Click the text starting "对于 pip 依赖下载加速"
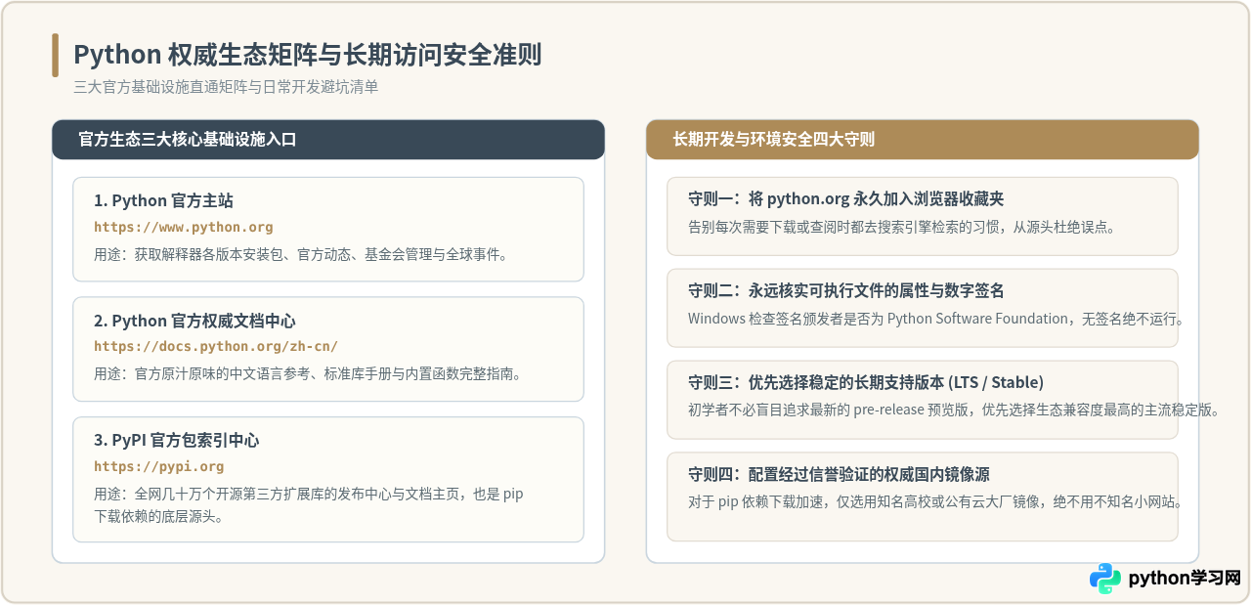Viewport: 1251px width, 605px height. pos(936,502)
